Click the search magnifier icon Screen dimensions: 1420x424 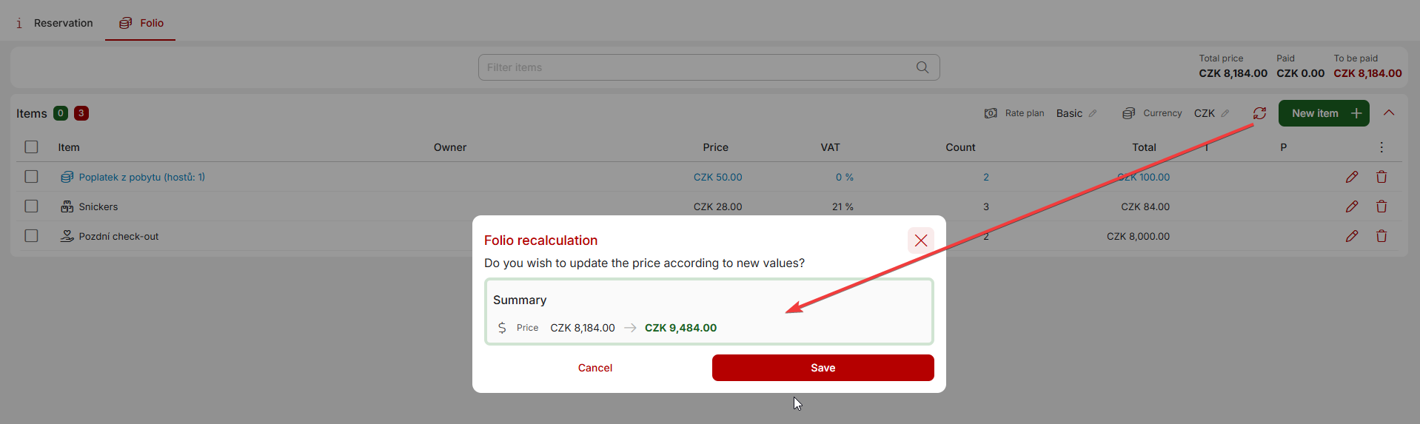tap(922, 67)
